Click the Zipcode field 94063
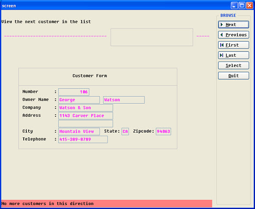Screen dimensions: 255x209 coord(163,131)
